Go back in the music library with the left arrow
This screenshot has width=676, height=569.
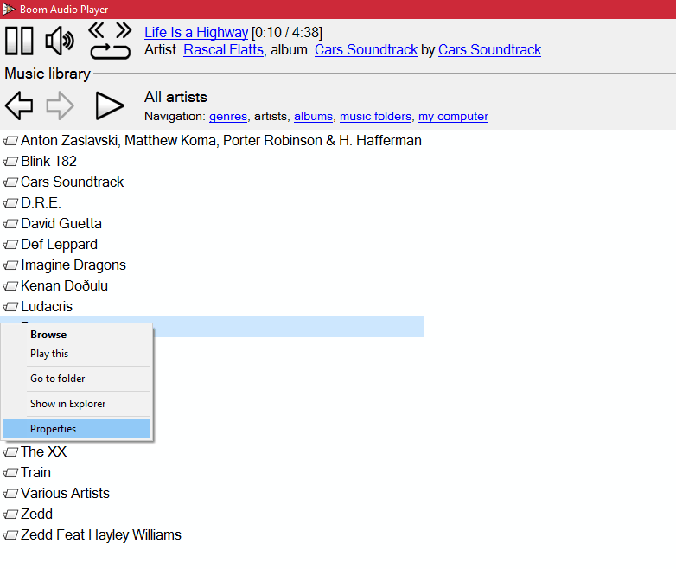(x=19, y=105)
